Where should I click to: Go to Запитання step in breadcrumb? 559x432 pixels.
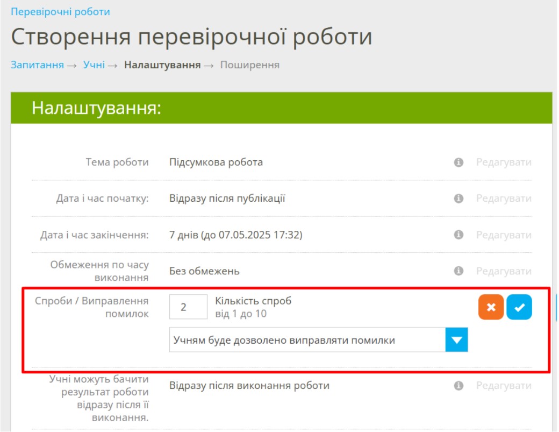pos(37,65)
